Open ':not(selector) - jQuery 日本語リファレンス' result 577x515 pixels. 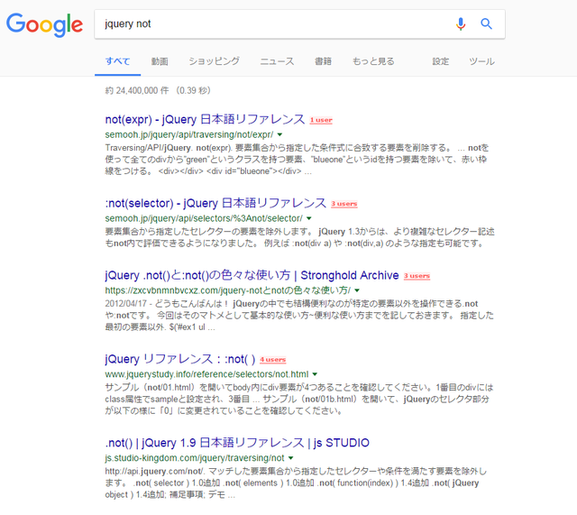tap(215, 203)
